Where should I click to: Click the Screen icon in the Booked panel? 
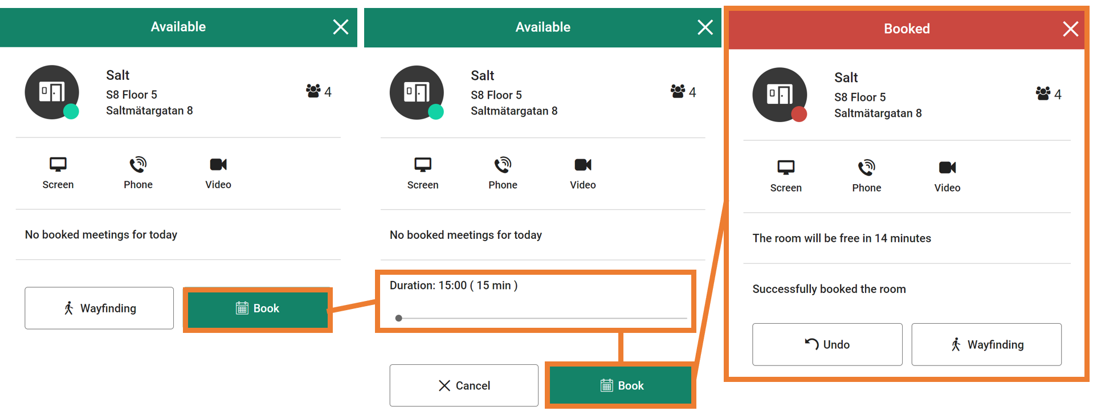pos(785,168)
